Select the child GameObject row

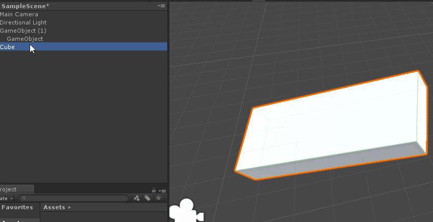tap(84, 39)
